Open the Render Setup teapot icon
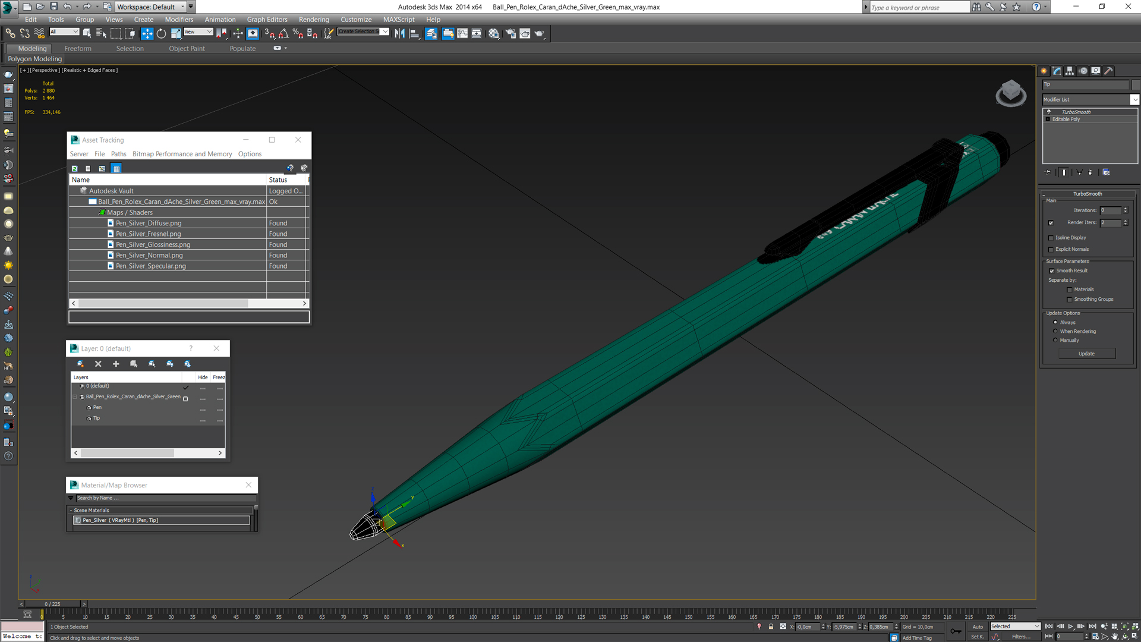 point(510,33)
